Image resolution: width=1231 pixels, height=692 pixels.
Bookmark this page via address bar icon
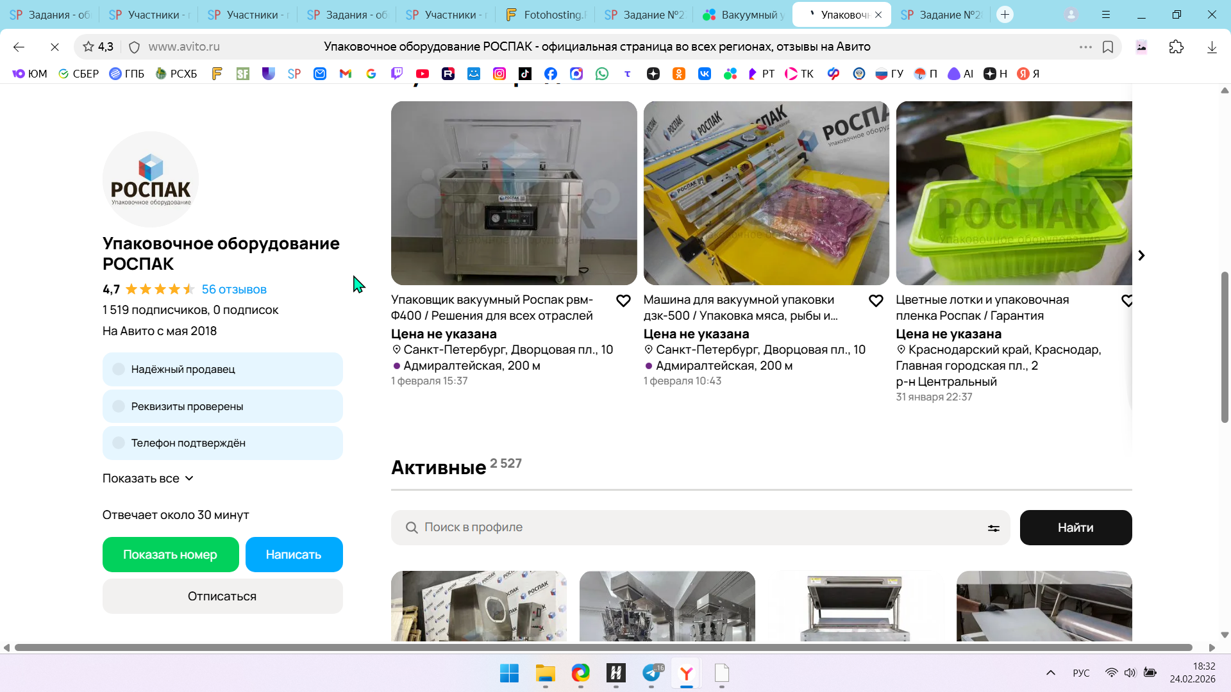pos(1108,47)
